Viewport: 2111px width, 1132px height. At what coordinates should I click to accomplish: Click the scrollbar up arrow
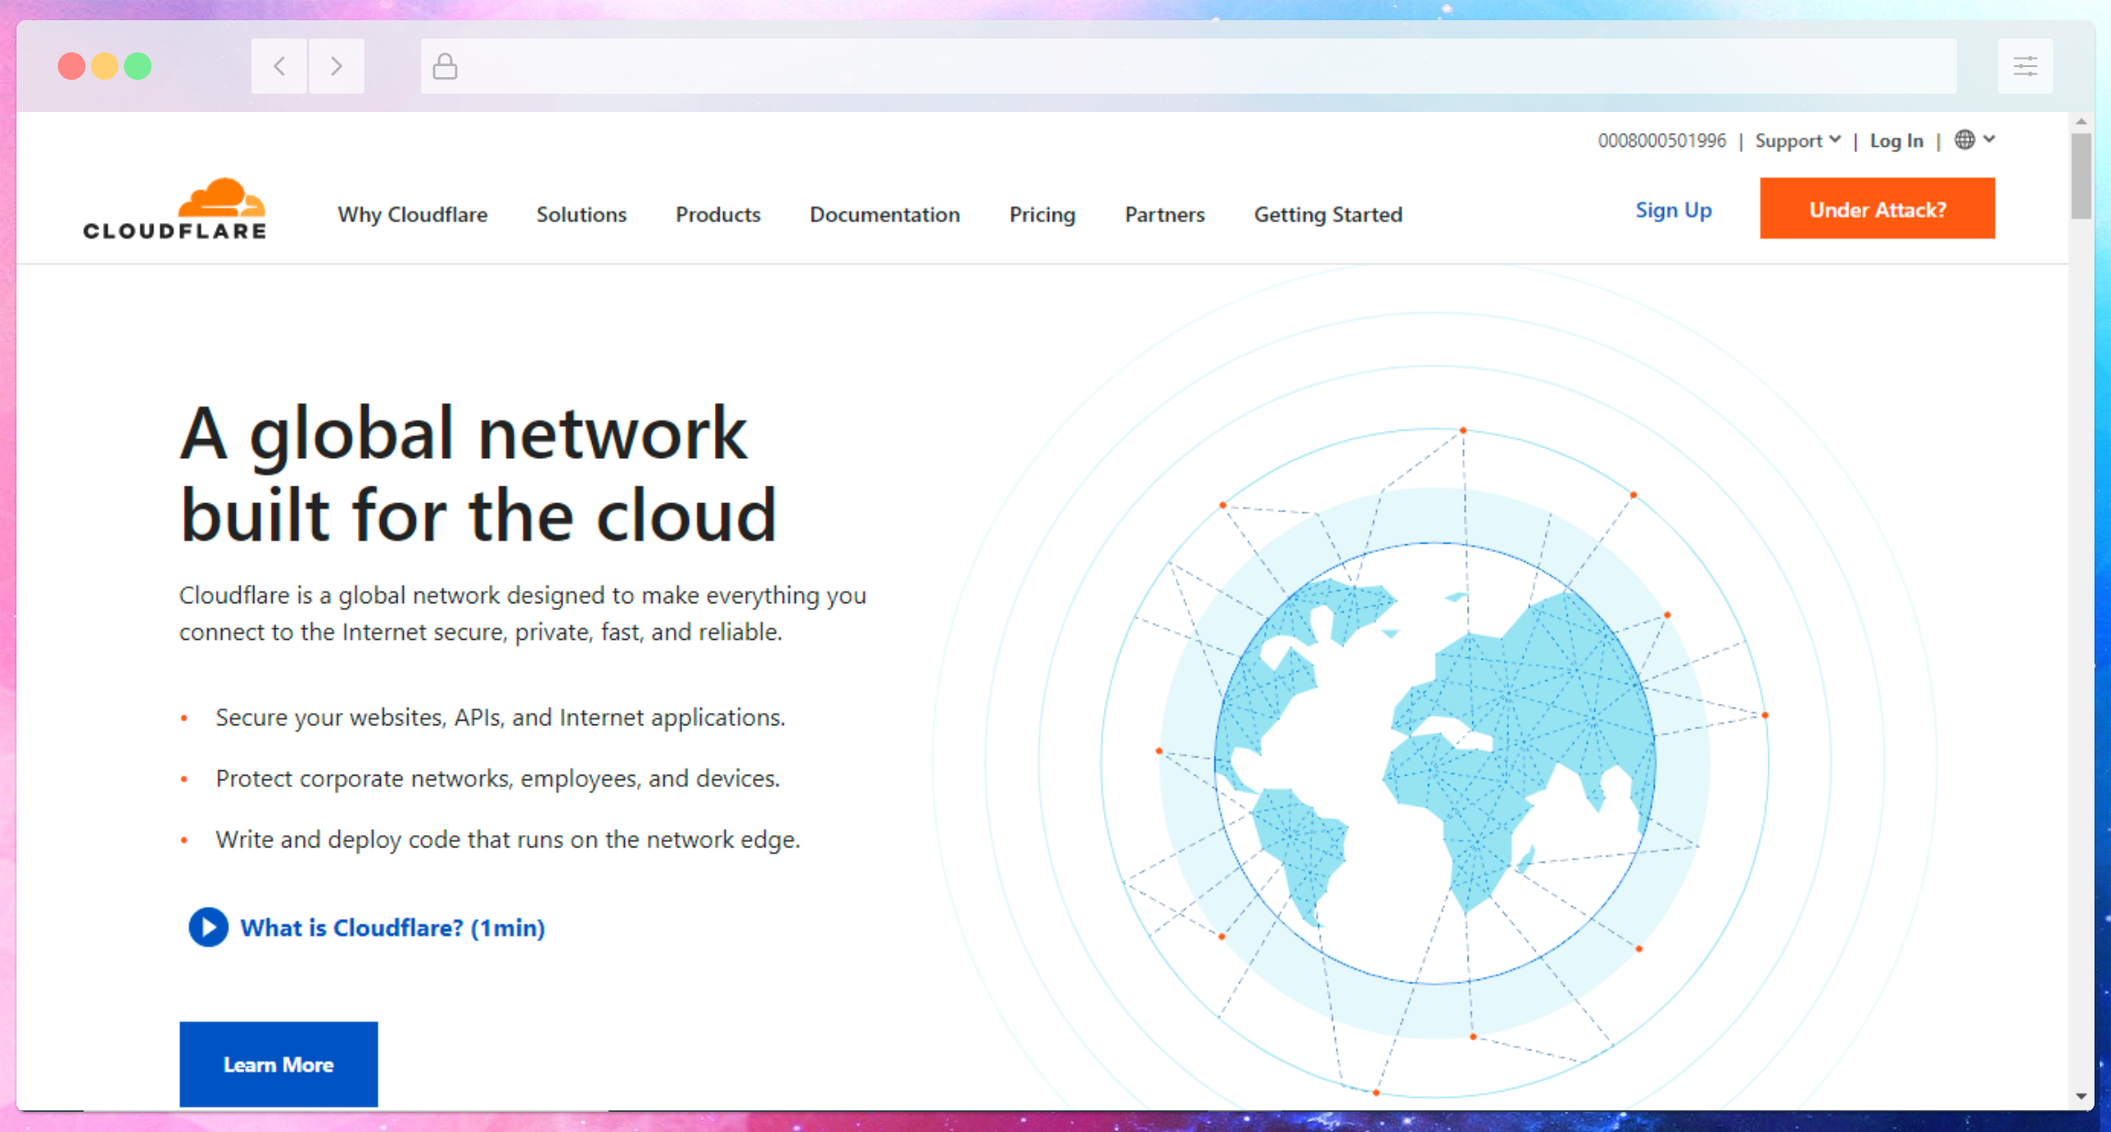coord(2081,121)
